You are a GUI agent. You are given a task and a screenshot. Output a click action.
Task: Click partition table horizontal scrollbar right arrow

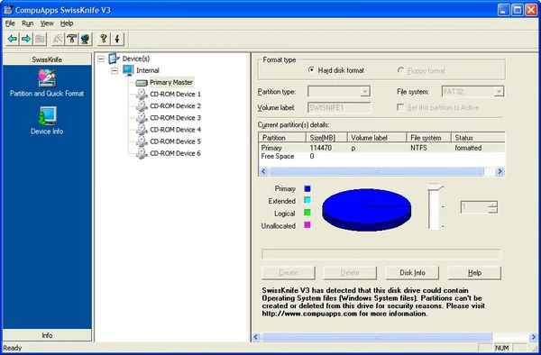(500, 171)
